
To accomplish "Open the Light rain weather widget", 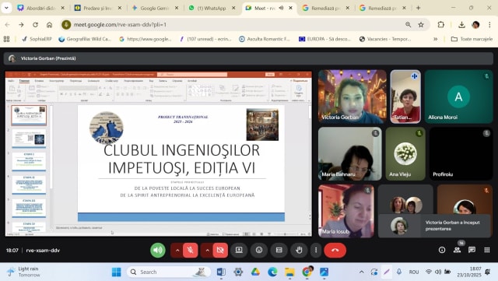I will click(23, 272).
